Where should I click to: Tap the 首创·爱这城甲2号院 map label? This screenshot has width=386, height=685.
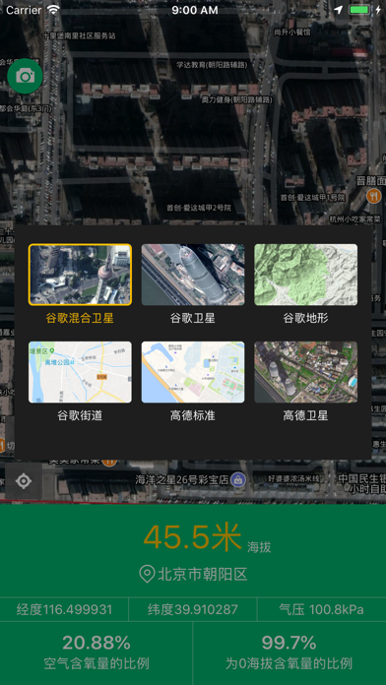pyautogui.click(x=199, y=208)
